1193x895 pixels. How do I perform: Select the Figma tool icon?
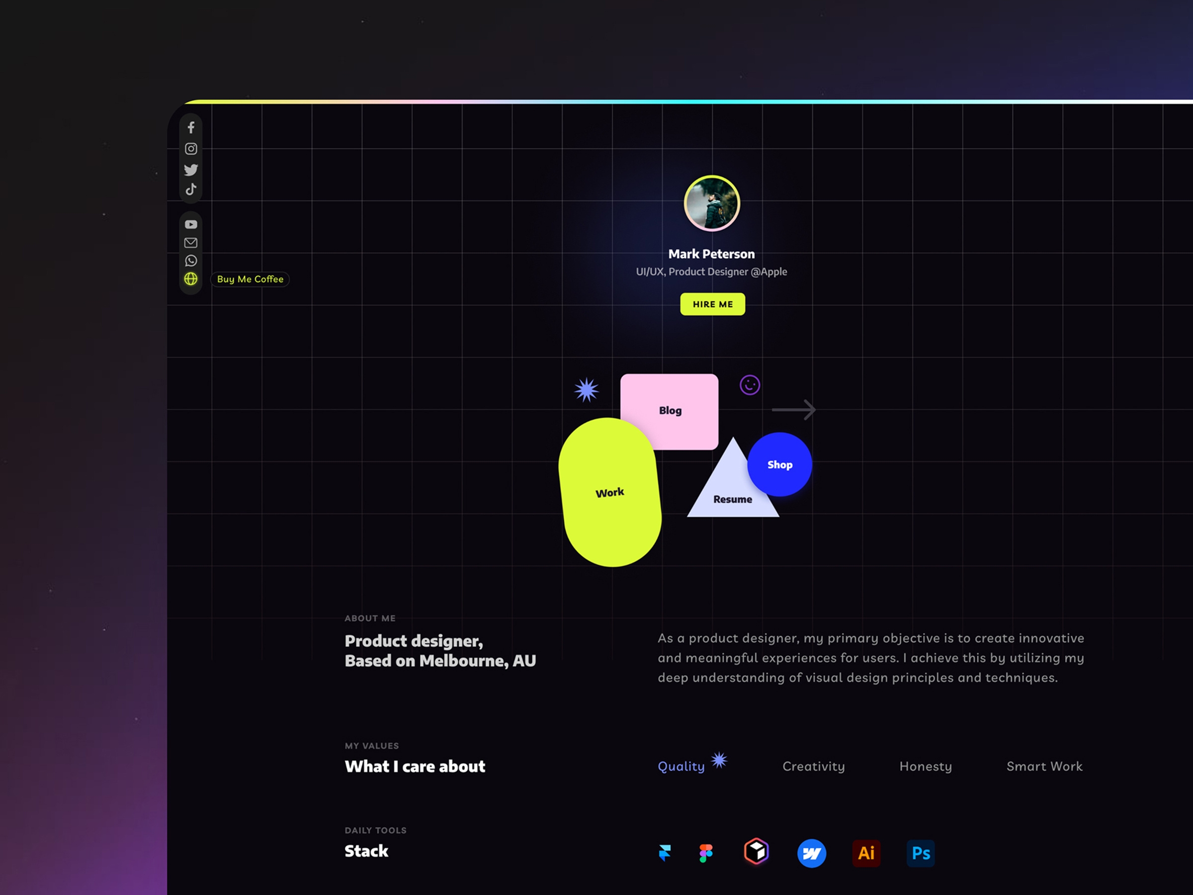pos(706,853)
